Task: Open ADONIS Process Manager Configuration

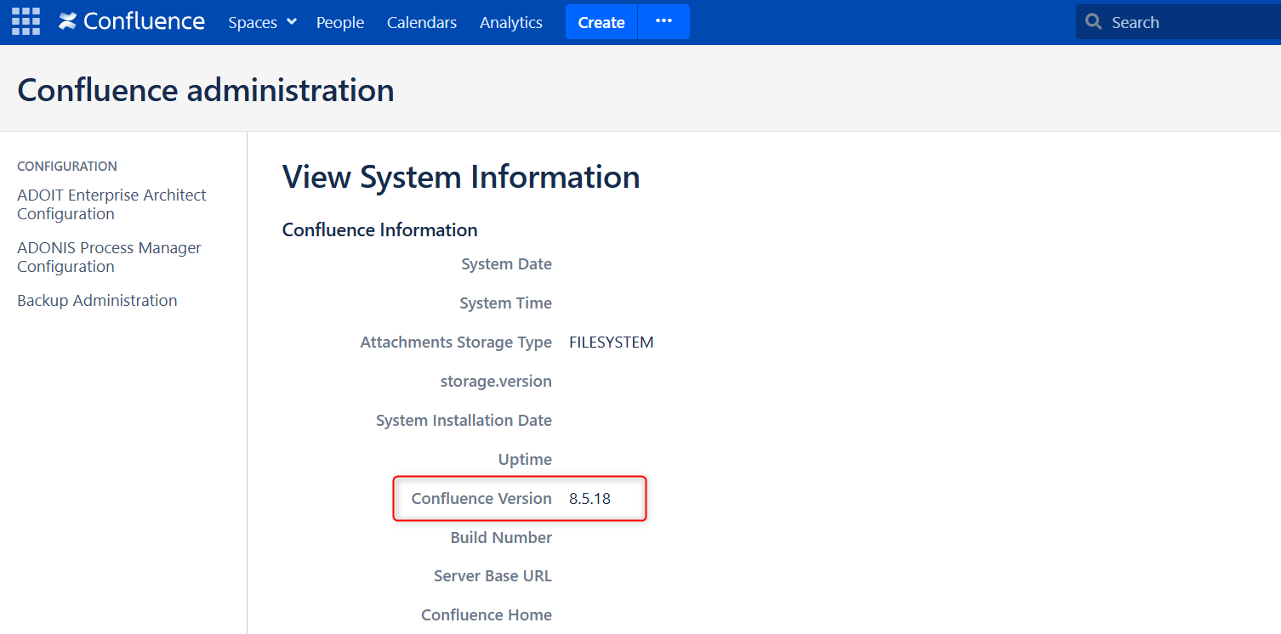Action: point(109,257)
